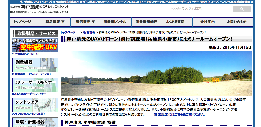Go to 測量機レンタル page
This screenshot has height=127, width=261.
pos(116,22)
